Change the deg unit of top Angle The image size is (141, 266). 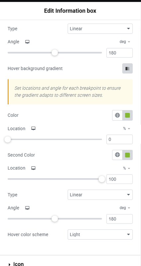pyautogui.click(x=125, y=42)
